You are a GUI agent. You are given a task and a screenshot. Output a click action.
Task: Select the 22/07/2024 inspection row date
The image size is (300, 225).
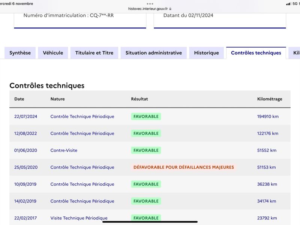pyautogui.click(x=25, y=117)
